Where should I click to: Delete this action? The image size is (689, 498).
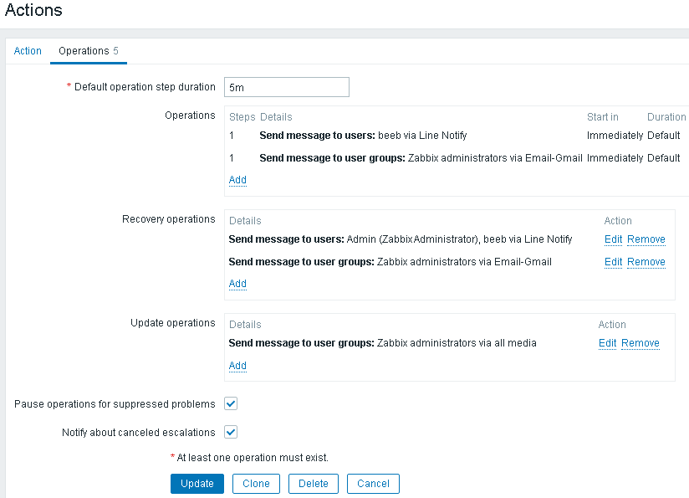coord(314,484)
